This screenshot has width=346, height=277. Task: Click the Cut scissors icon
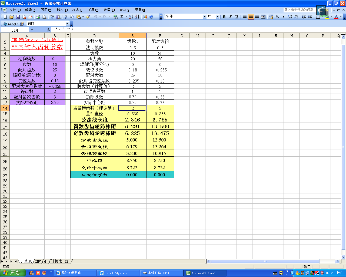(66, 17)
